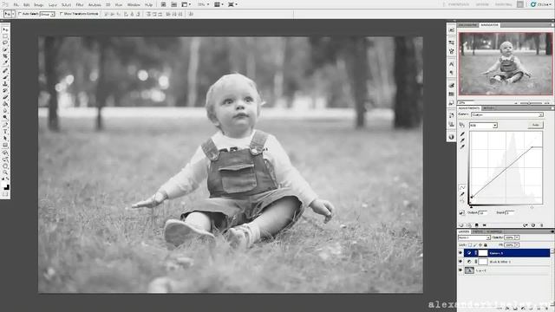The height and width of the screenshot is (312, 555).
Task: Click the white point slider under curve
Action: point(532,207)
